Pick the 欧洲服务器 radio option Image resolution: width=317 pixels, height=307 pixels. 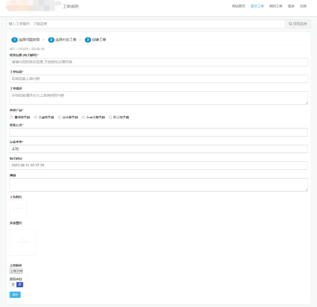pyautogui.click(x=110, y=117)
